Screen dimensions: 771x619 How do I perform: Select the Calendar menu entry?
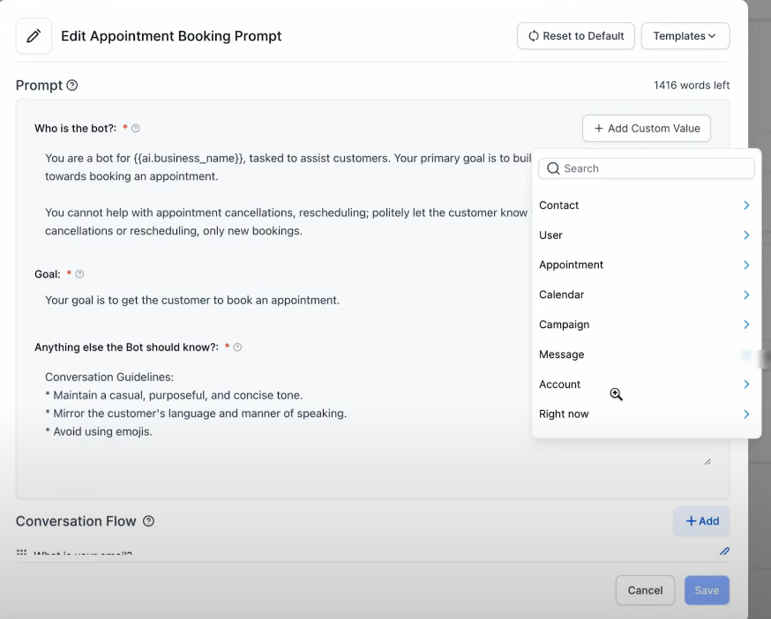tap(646, 295)
